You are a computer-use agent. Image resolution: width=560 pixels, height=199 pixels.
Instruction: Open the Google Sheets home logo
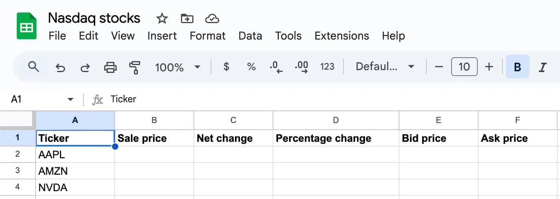[x=27, y=26]
